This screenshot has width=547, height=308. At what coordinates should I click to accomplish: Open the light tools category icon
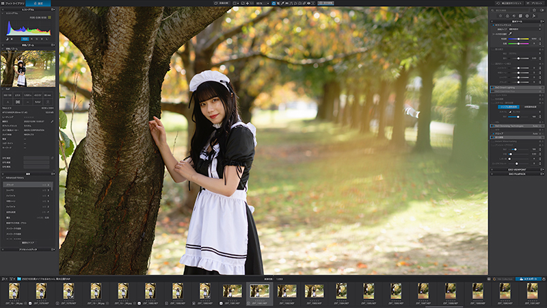[x=501, y=16]
